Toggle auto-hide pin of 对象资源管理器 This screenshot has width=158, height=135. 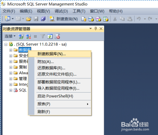(96, 28)
